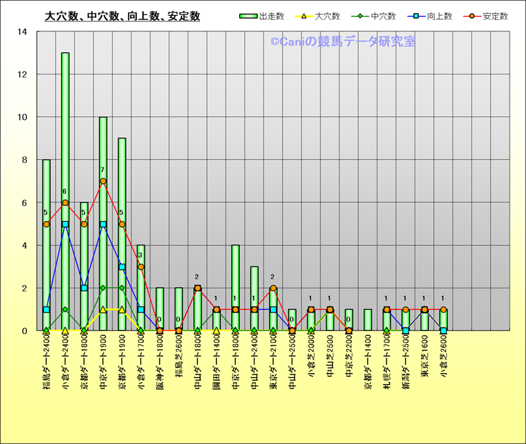Click the blue square 向上数 legend marker

point(417,17)
